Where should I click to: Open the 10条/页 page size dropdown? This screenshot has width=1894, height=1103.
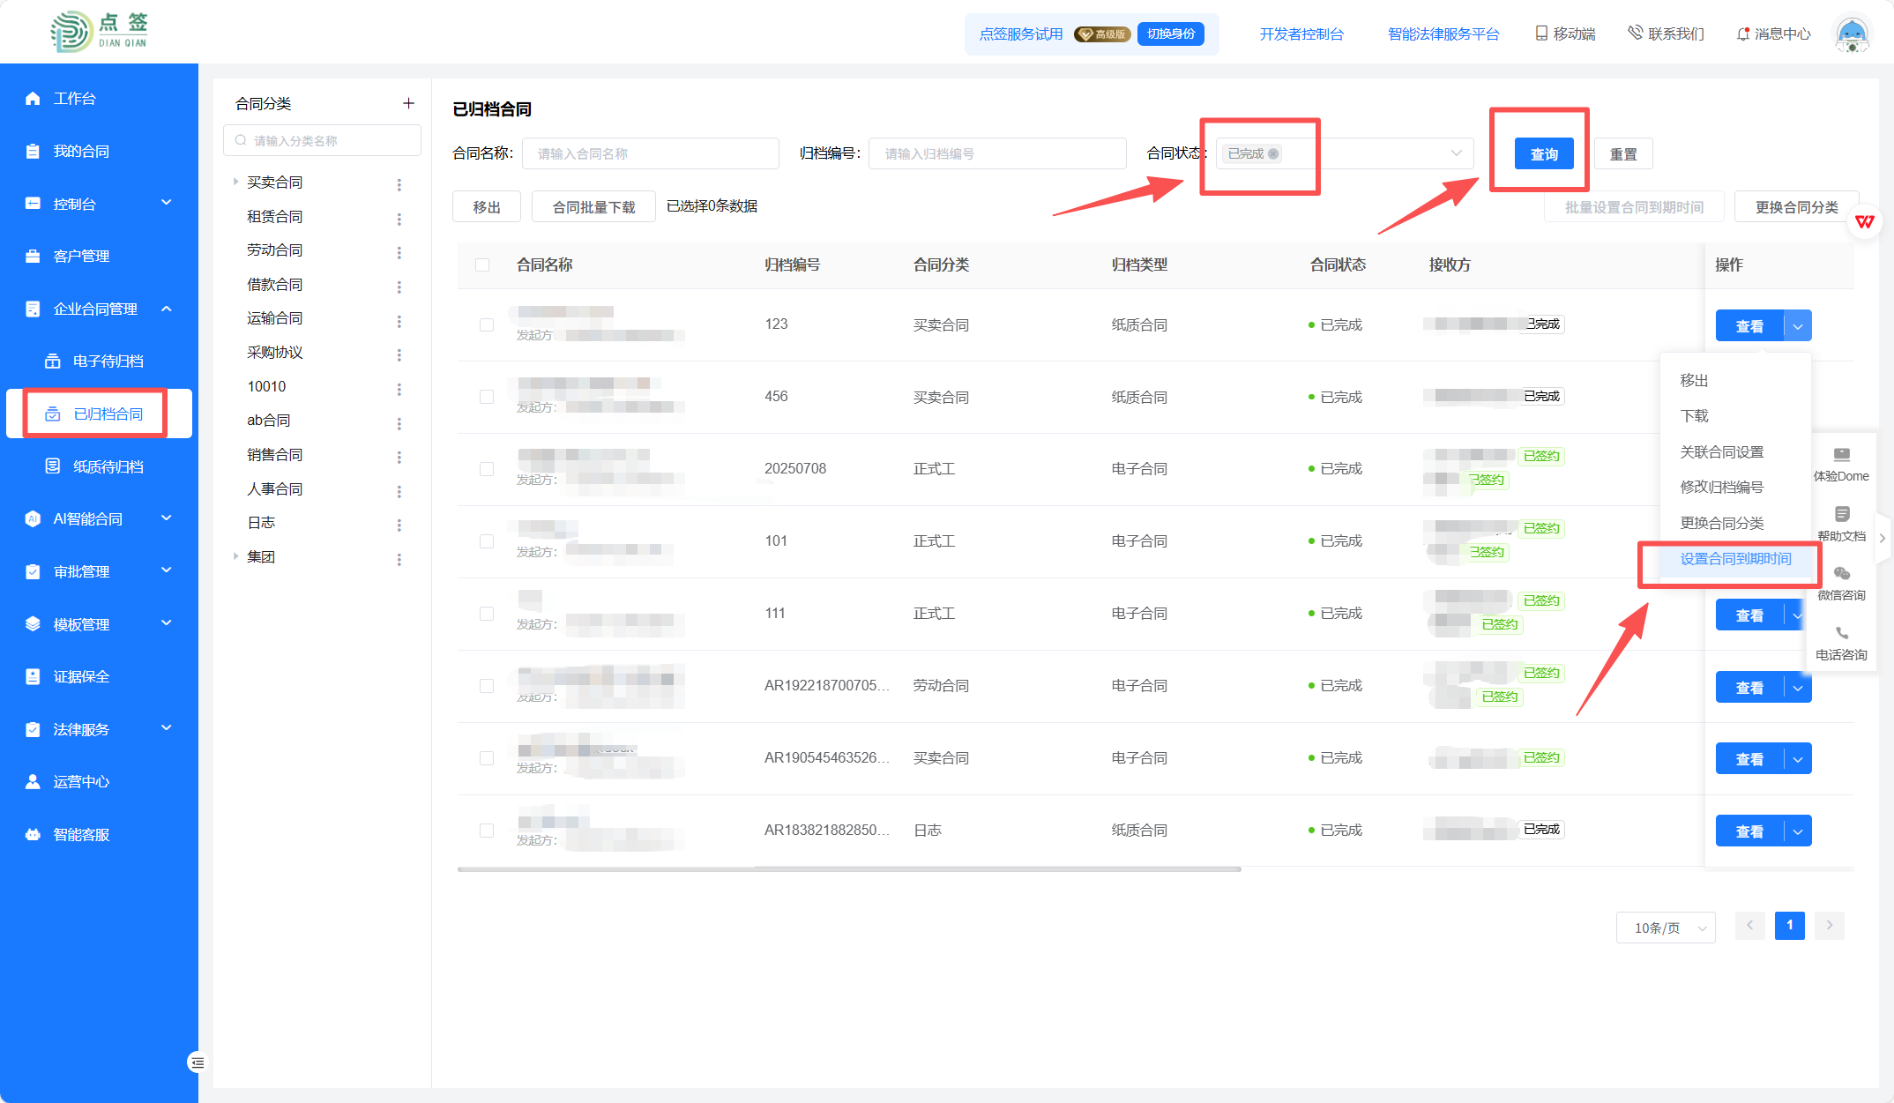1665,928
